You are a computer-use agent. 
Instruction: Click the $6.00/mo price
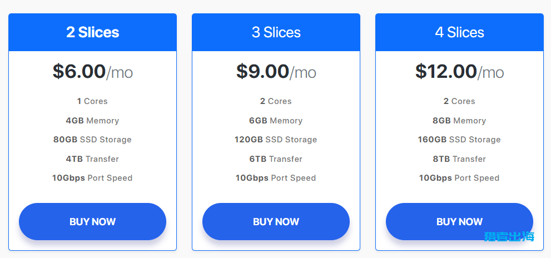(x=92, y=72)
